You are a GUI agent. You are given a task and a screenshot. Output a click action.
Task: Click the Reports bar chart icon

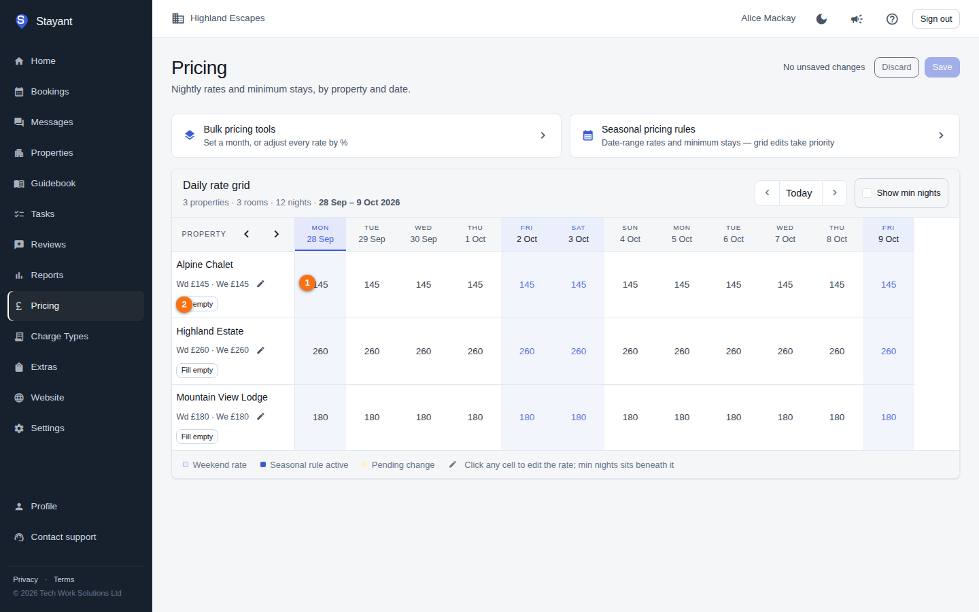click(x=19, y=275)
